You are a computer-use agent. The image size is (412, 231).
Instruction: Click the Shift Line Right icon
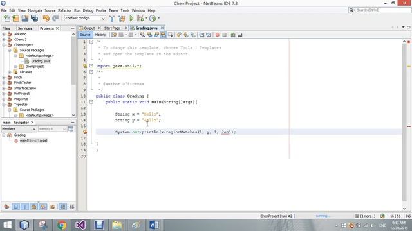(x=209, y=35)
